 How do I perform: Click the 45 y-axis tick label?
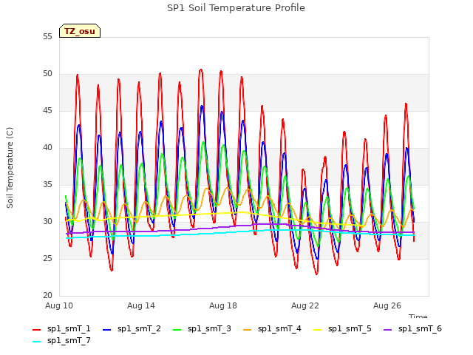coord(47,111)
